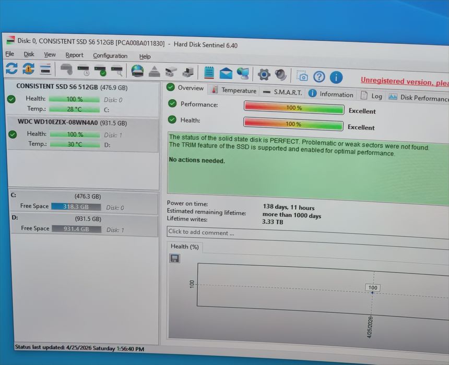449x365 pixels.
Task: Click green check icon of WDC disk
Action: pos(13,134)
